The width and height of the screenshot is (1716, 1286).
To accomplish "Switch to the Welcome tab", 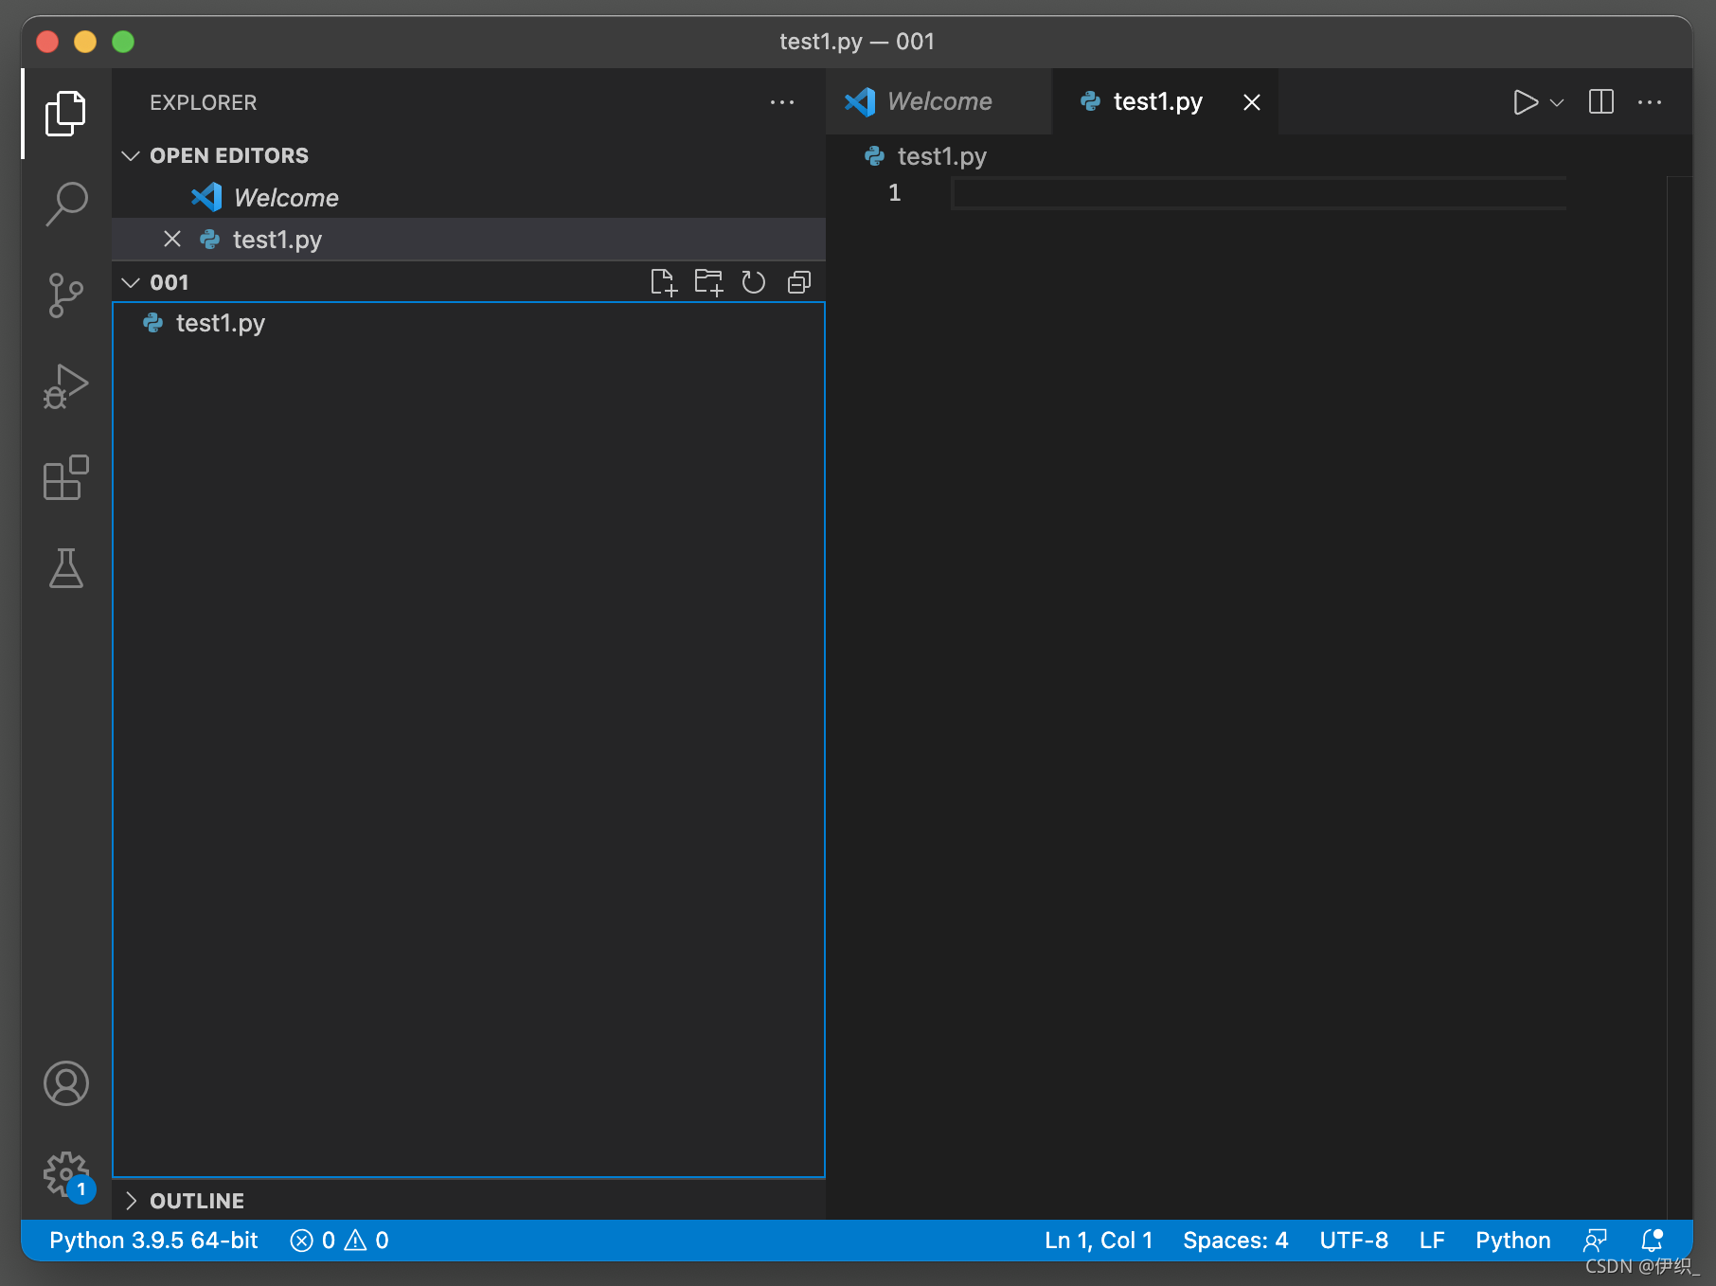I will coord(938,101).
